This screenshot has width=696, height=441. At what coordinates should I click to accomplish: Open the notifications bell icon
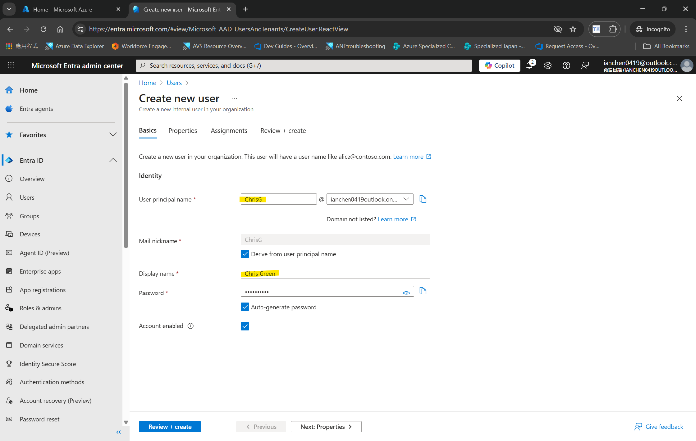tap(529, 65)
